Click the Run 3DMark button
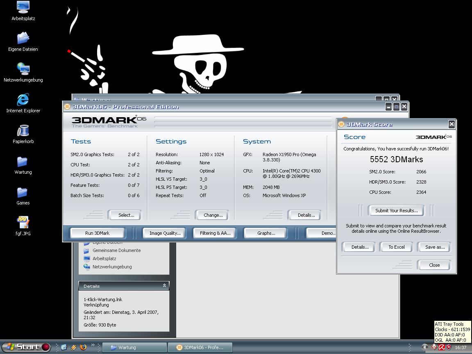The image size is (472, 354). [97, 233]
